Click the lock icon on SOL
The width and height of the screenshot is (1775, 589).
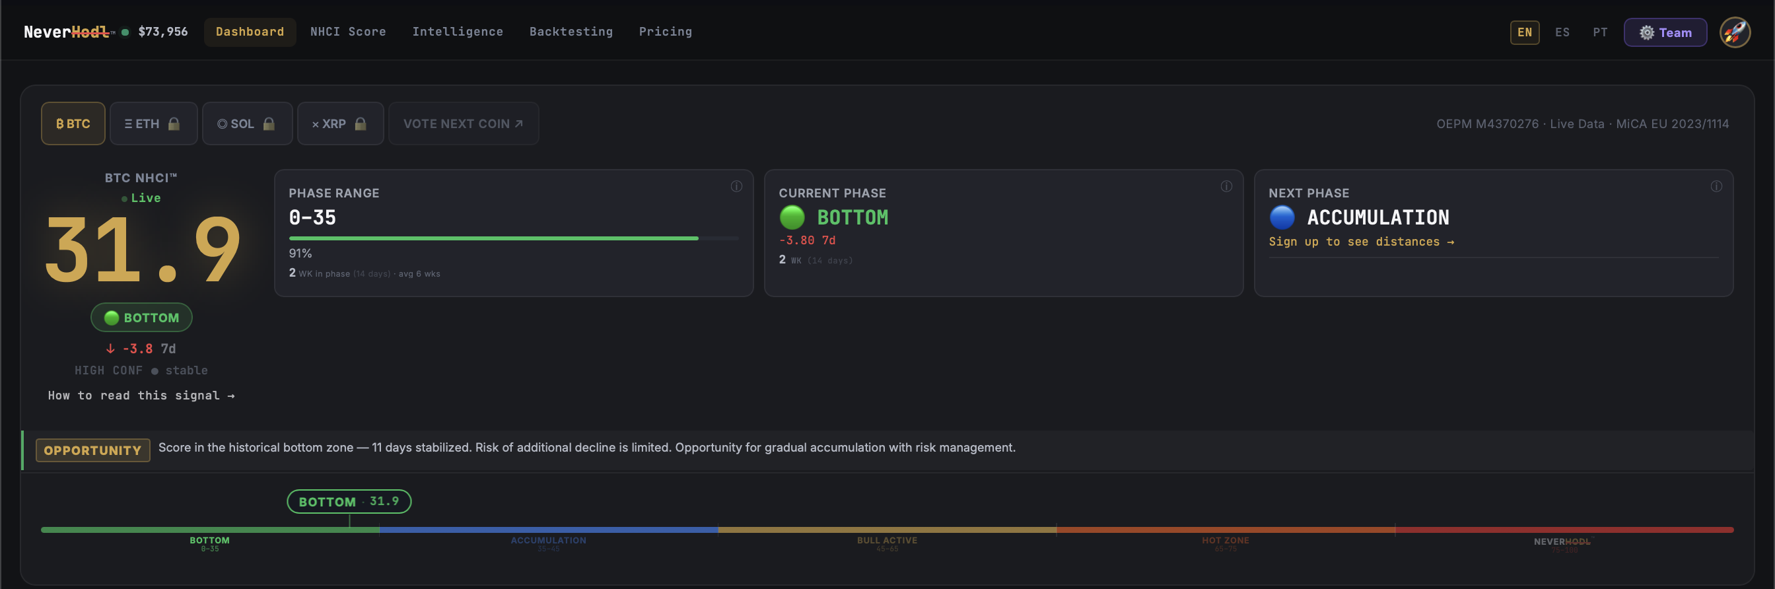click(x=269, y=123)
